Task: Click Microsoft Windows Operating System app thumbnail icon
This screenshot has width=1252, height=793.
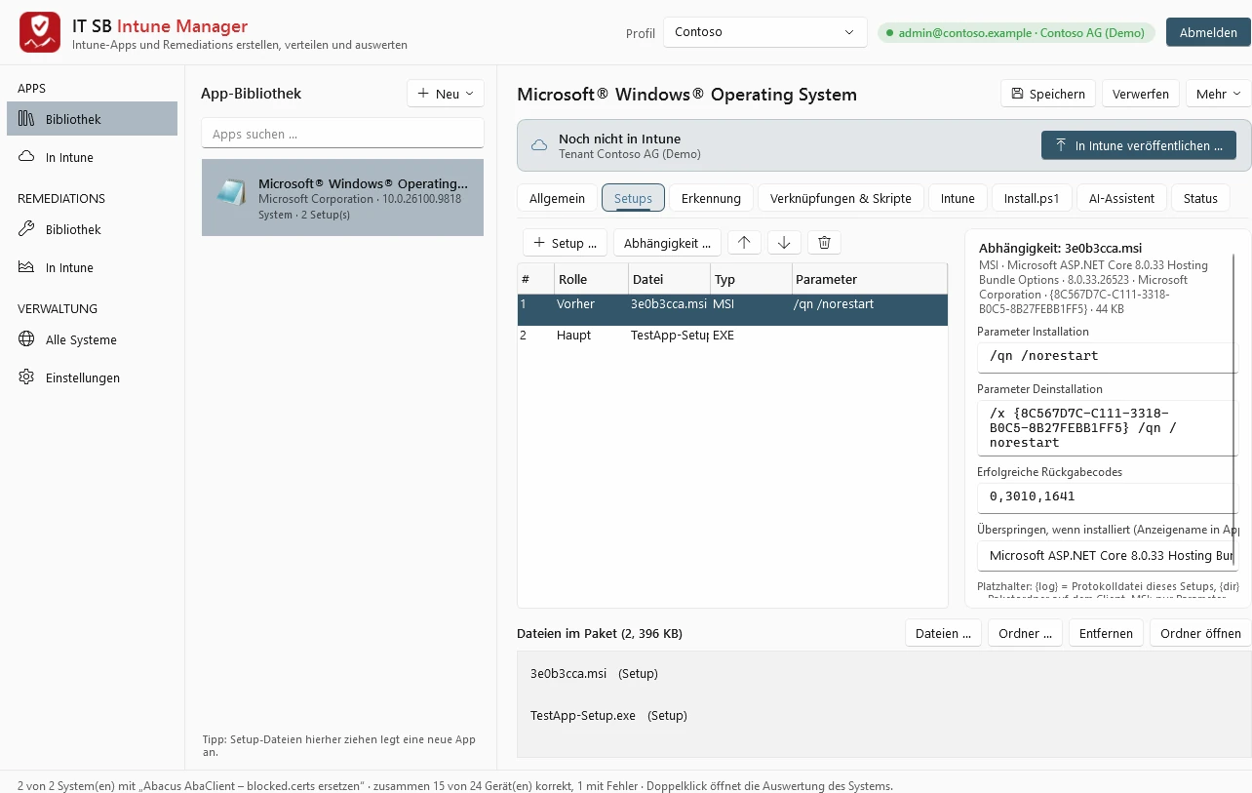Action: (231, 192)
